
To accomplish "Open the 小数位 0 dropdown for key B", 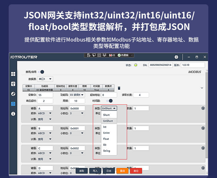I will pos(77,133).
